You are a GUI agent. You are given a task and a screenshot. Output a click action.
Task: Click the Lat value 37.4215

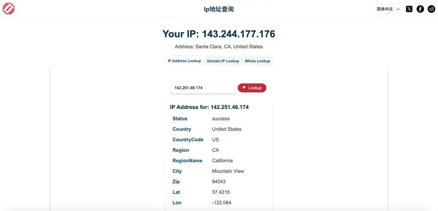pos(221,192)
